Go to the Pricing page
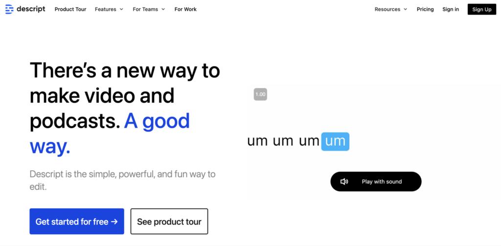The width and height of the screenshot is (501, 246). click(425, 9)
